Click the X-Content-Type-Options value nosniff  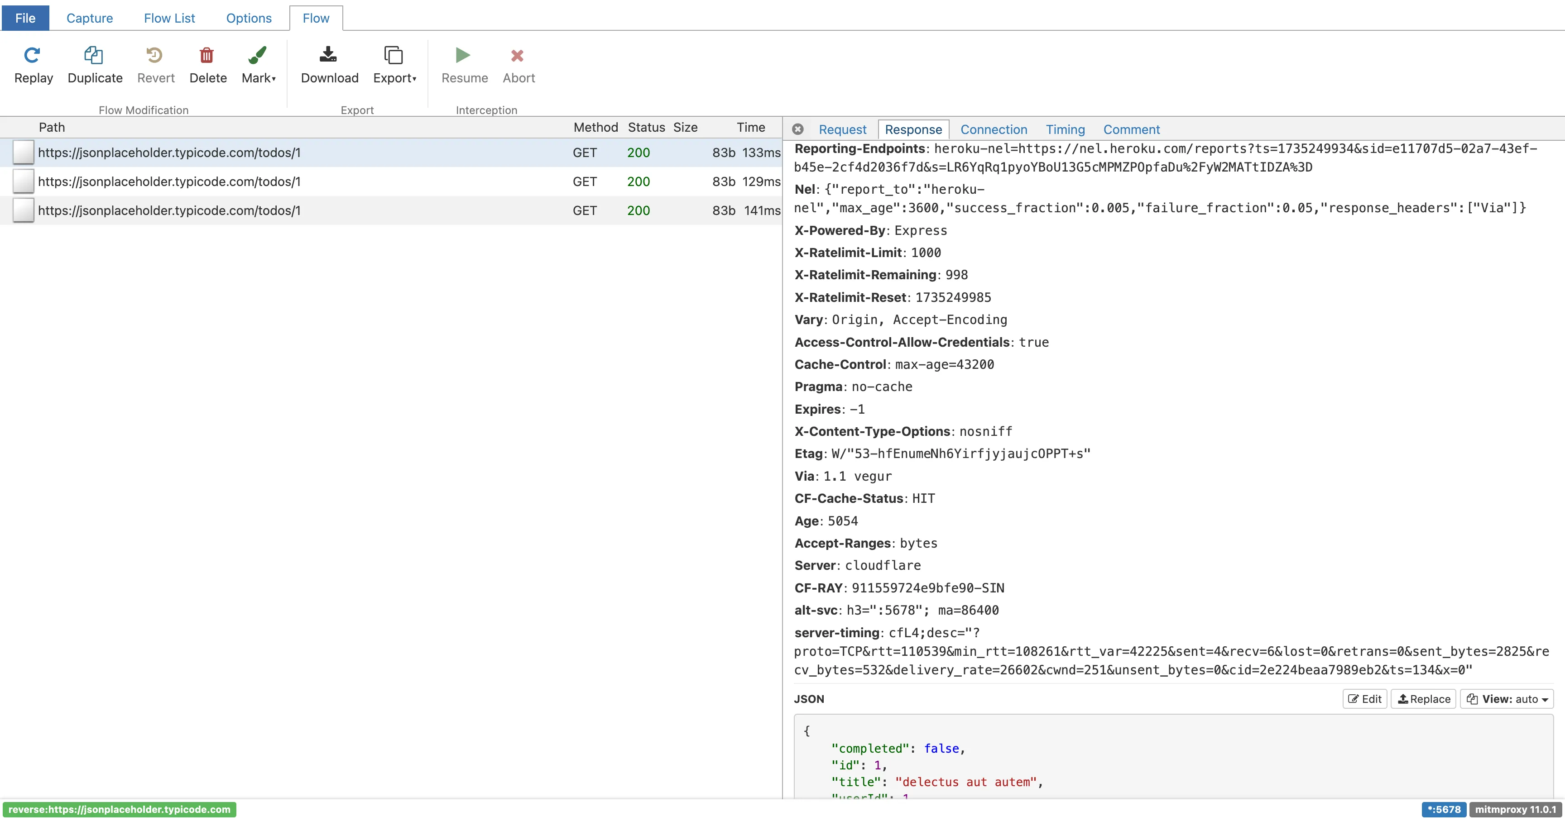tap(985, 432)
